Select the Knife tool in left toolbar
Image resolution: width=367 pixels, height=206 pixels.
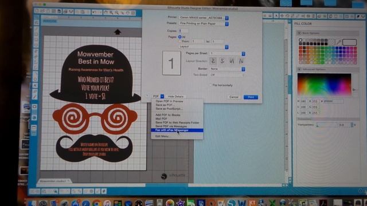tap(35, 97)
